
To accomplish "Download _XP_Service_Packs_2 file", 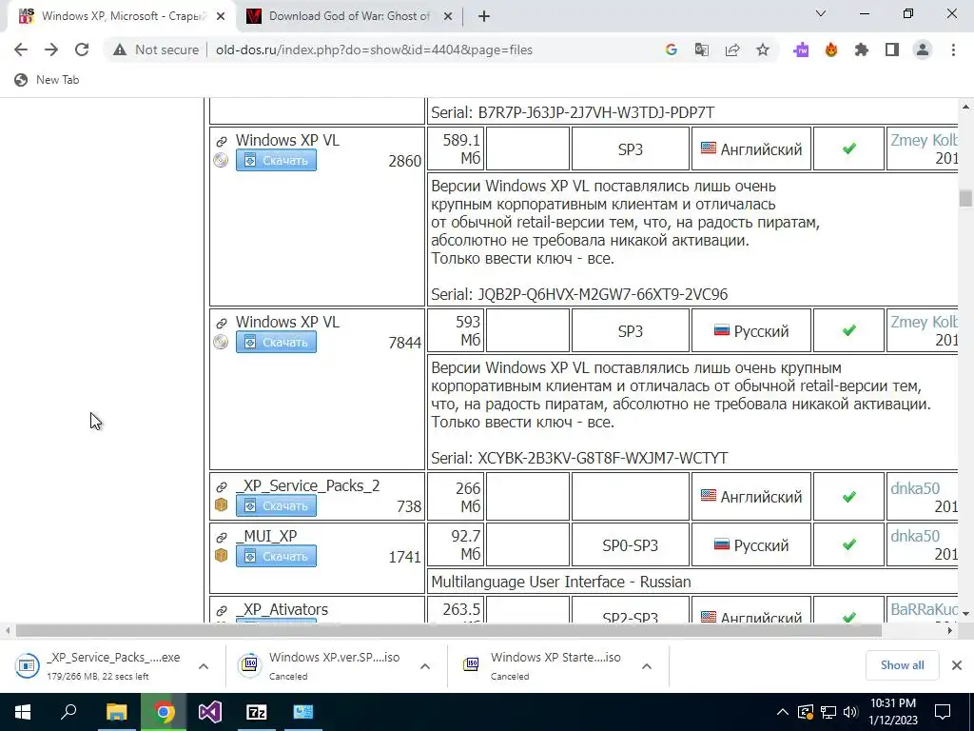I will [x=276, y=506].
